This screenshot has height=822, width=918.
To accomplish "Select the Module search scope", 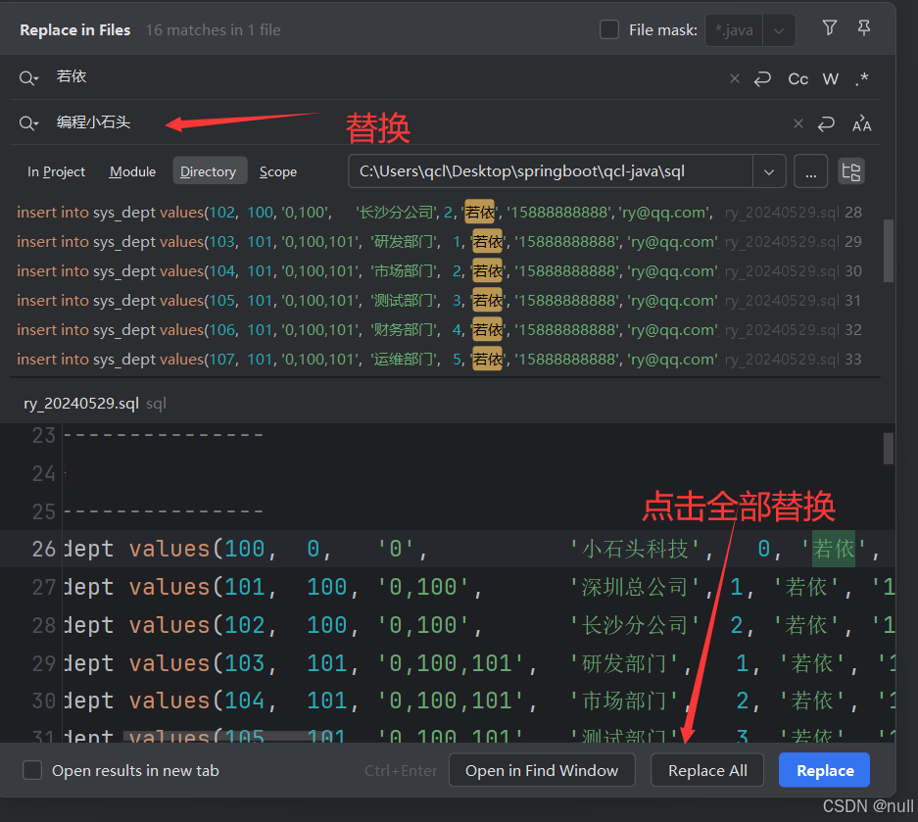I will 132,171.
